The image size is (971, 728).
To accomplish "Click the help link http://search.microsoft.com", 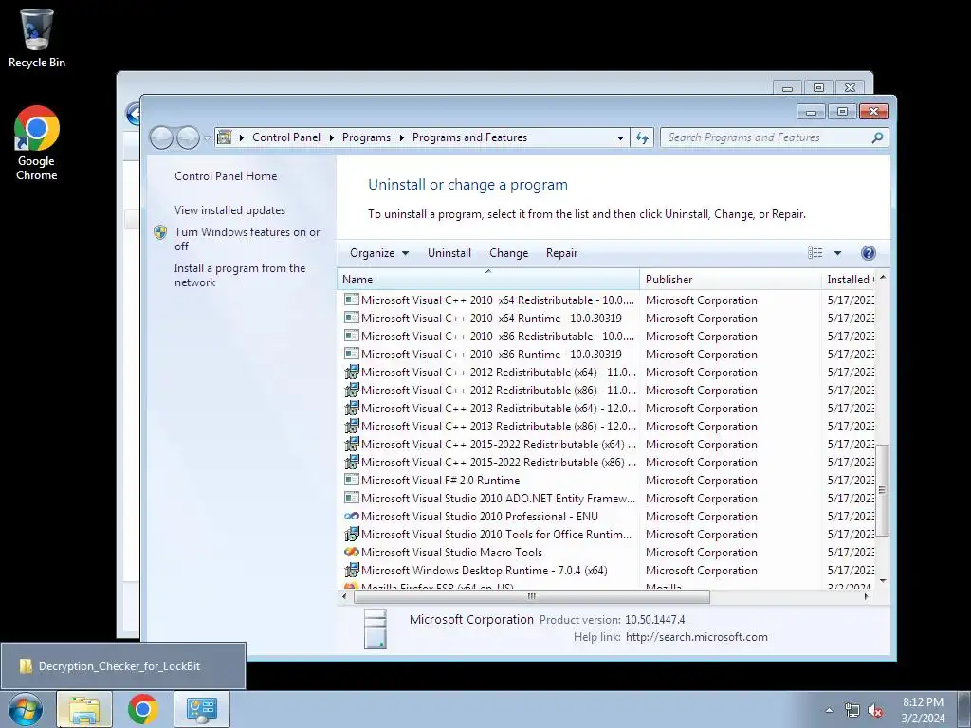I will coord(697,637).
